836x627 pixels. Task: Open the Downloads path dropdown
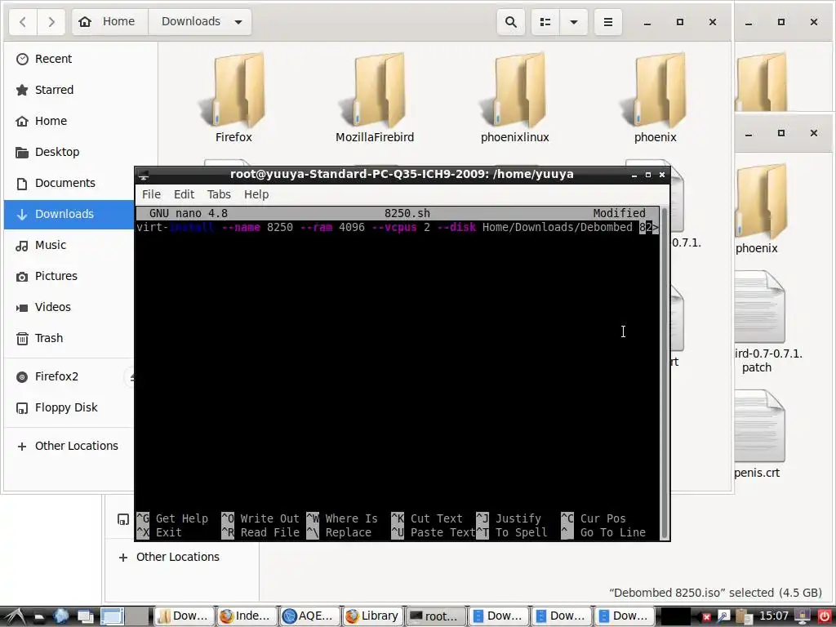(238, 22)
